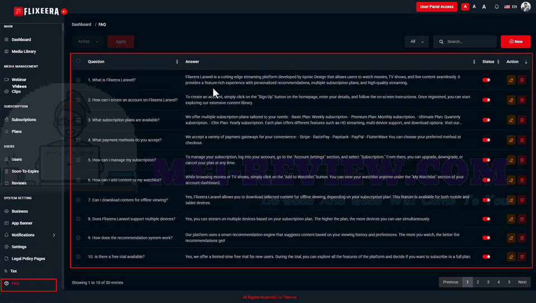Screen dimensions: 536x303
Task: Focus the Search input field
Action: [x=465, y=42]
